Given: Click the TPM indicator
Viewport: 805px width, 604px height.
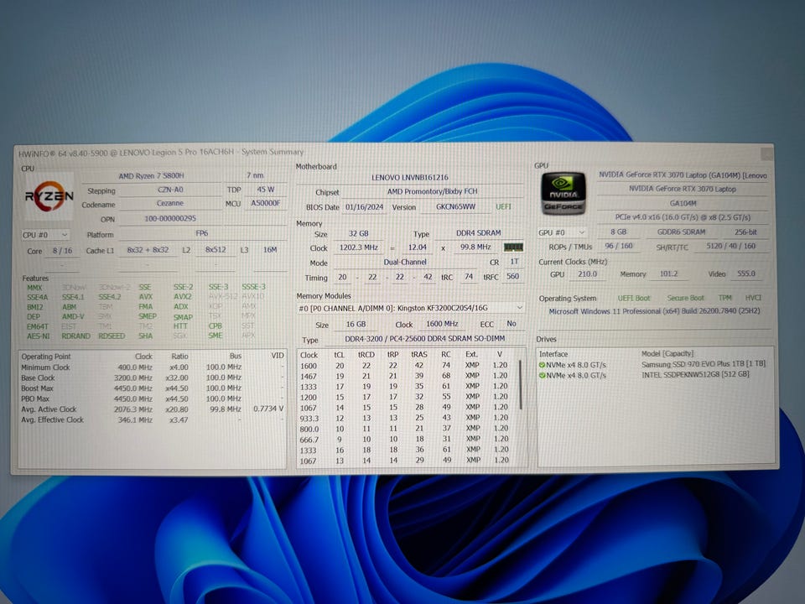Looking at the screenshot, I should tap(724, 298).
